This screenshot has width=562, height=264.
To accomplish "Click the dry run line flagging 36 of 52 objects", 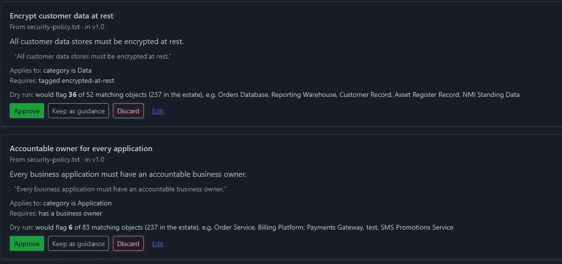I will pyautogui.click(x=265, y=94).
